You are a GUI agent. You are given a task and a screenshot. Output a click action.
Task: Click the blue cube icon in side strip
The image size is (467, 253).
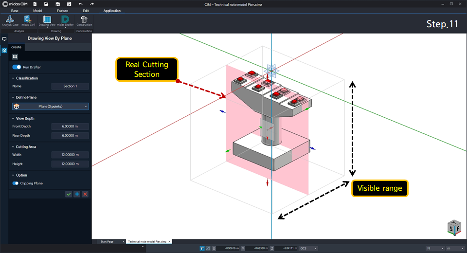coord(4,51)
